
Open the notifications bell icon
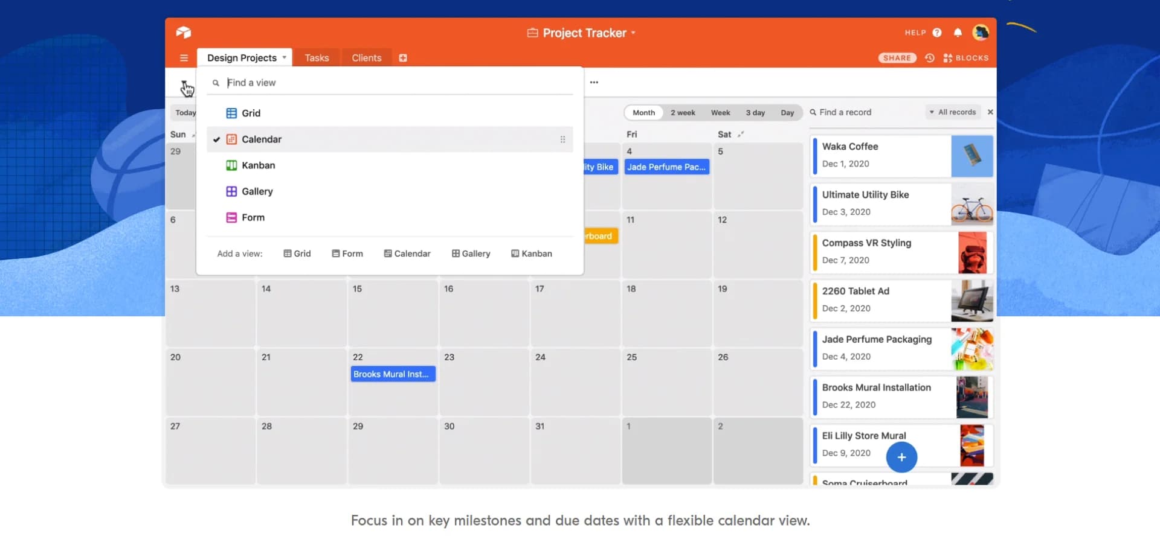958,33
